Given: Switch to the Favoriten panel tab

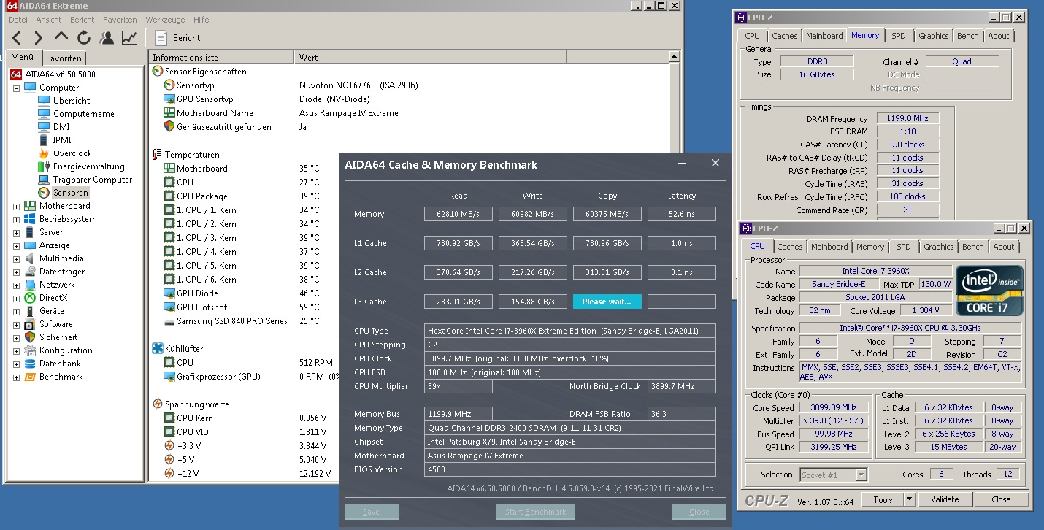Looking at the screenshot, I should 64,58.
